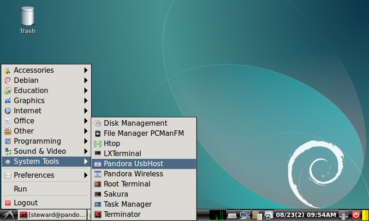
Task: Expand Programming submenu arrow
Action: (x=86, y=141)
